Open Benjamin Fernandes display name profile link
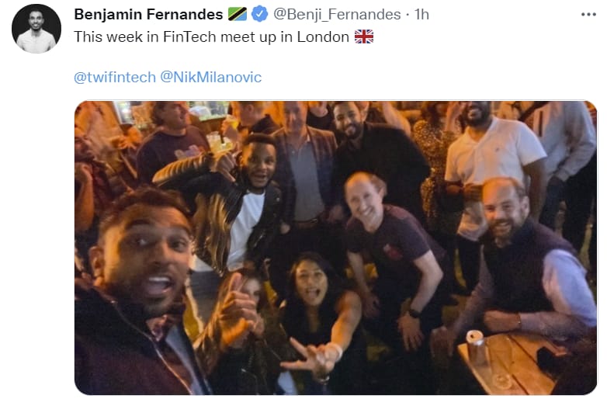The image size is (607, 399). [148, 14]
